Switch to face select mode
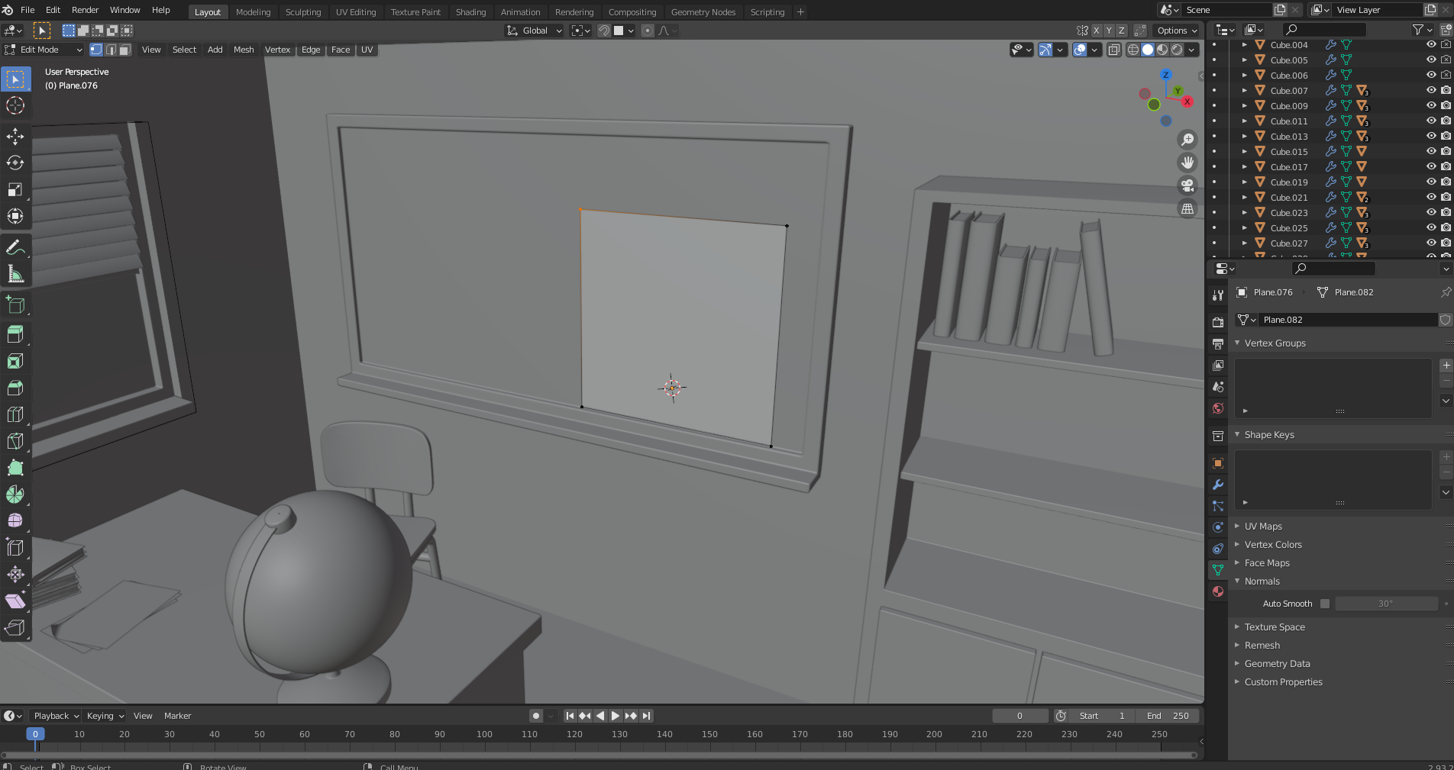The height and width of the screenshot is (770, 1454). pos(125,50)
